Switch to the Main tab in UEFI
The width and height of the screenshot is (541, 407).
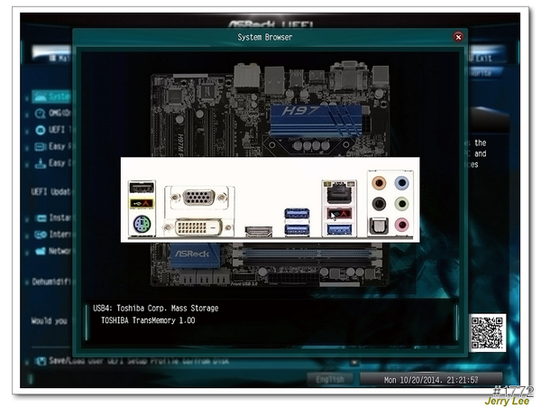pos(51,55)
